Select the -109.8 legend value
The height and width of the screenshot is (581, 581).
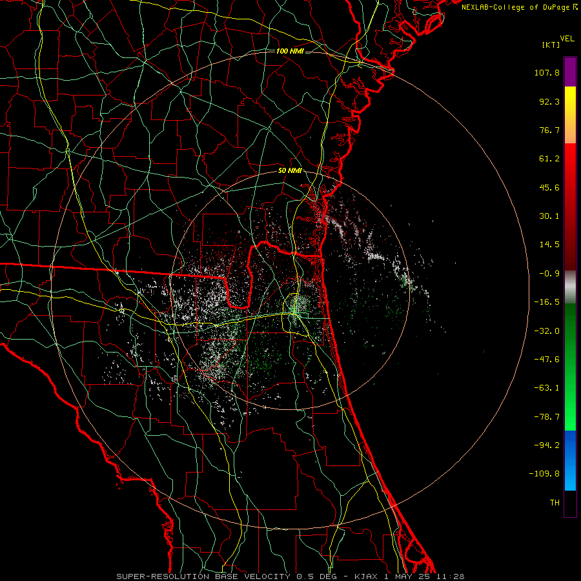click(x=544, y=474)
